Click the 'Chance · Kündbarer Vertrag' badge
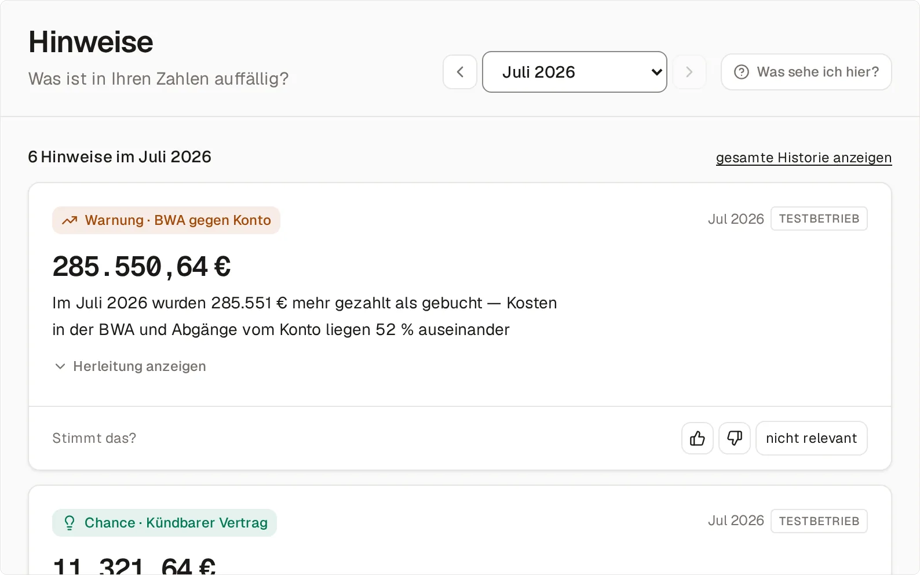 pyautogui.click(x=165, y=523)
